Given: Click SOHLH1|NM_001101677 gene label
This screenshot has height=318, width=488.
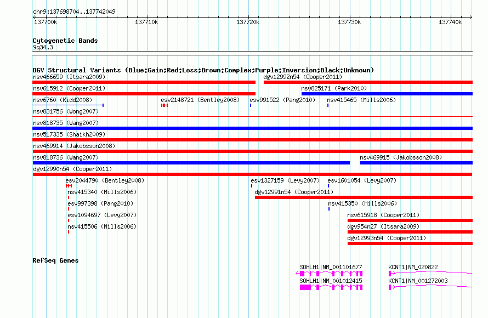Looking at the screenshot, I should click(331, 267).
